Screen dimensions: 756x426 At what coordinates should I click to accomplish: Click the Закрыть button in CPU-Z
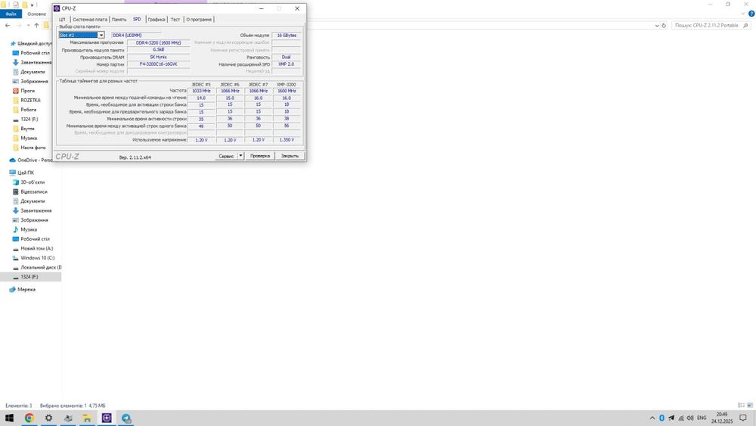(290, 156)
